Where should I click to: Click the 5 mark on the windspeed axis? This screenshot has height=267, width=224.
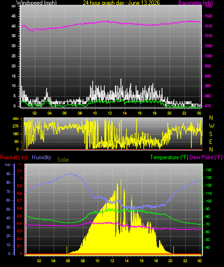click(x=14, y=96)
